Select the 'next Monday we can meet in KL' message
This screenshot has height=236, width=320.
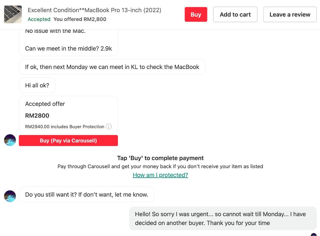[x=112, y=67]
